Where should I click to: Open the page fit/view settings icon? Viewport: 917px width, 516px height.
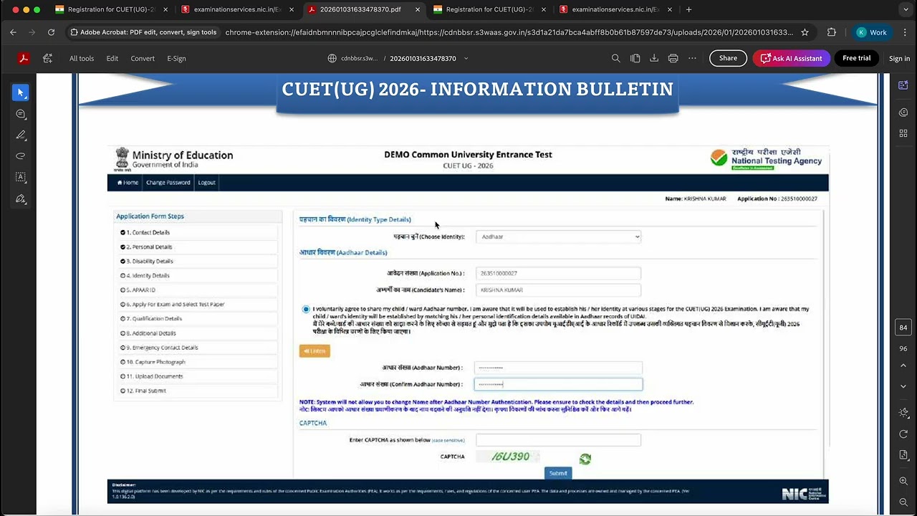coord(903,455)
